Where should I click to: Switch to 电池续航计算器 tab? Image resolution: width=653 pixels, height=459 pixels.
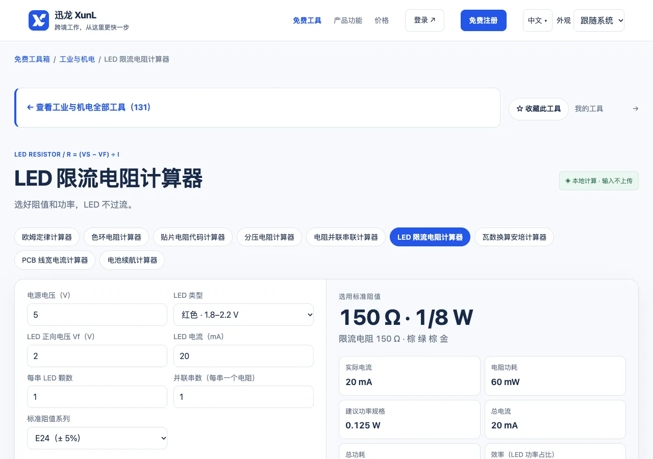point(132,260)
